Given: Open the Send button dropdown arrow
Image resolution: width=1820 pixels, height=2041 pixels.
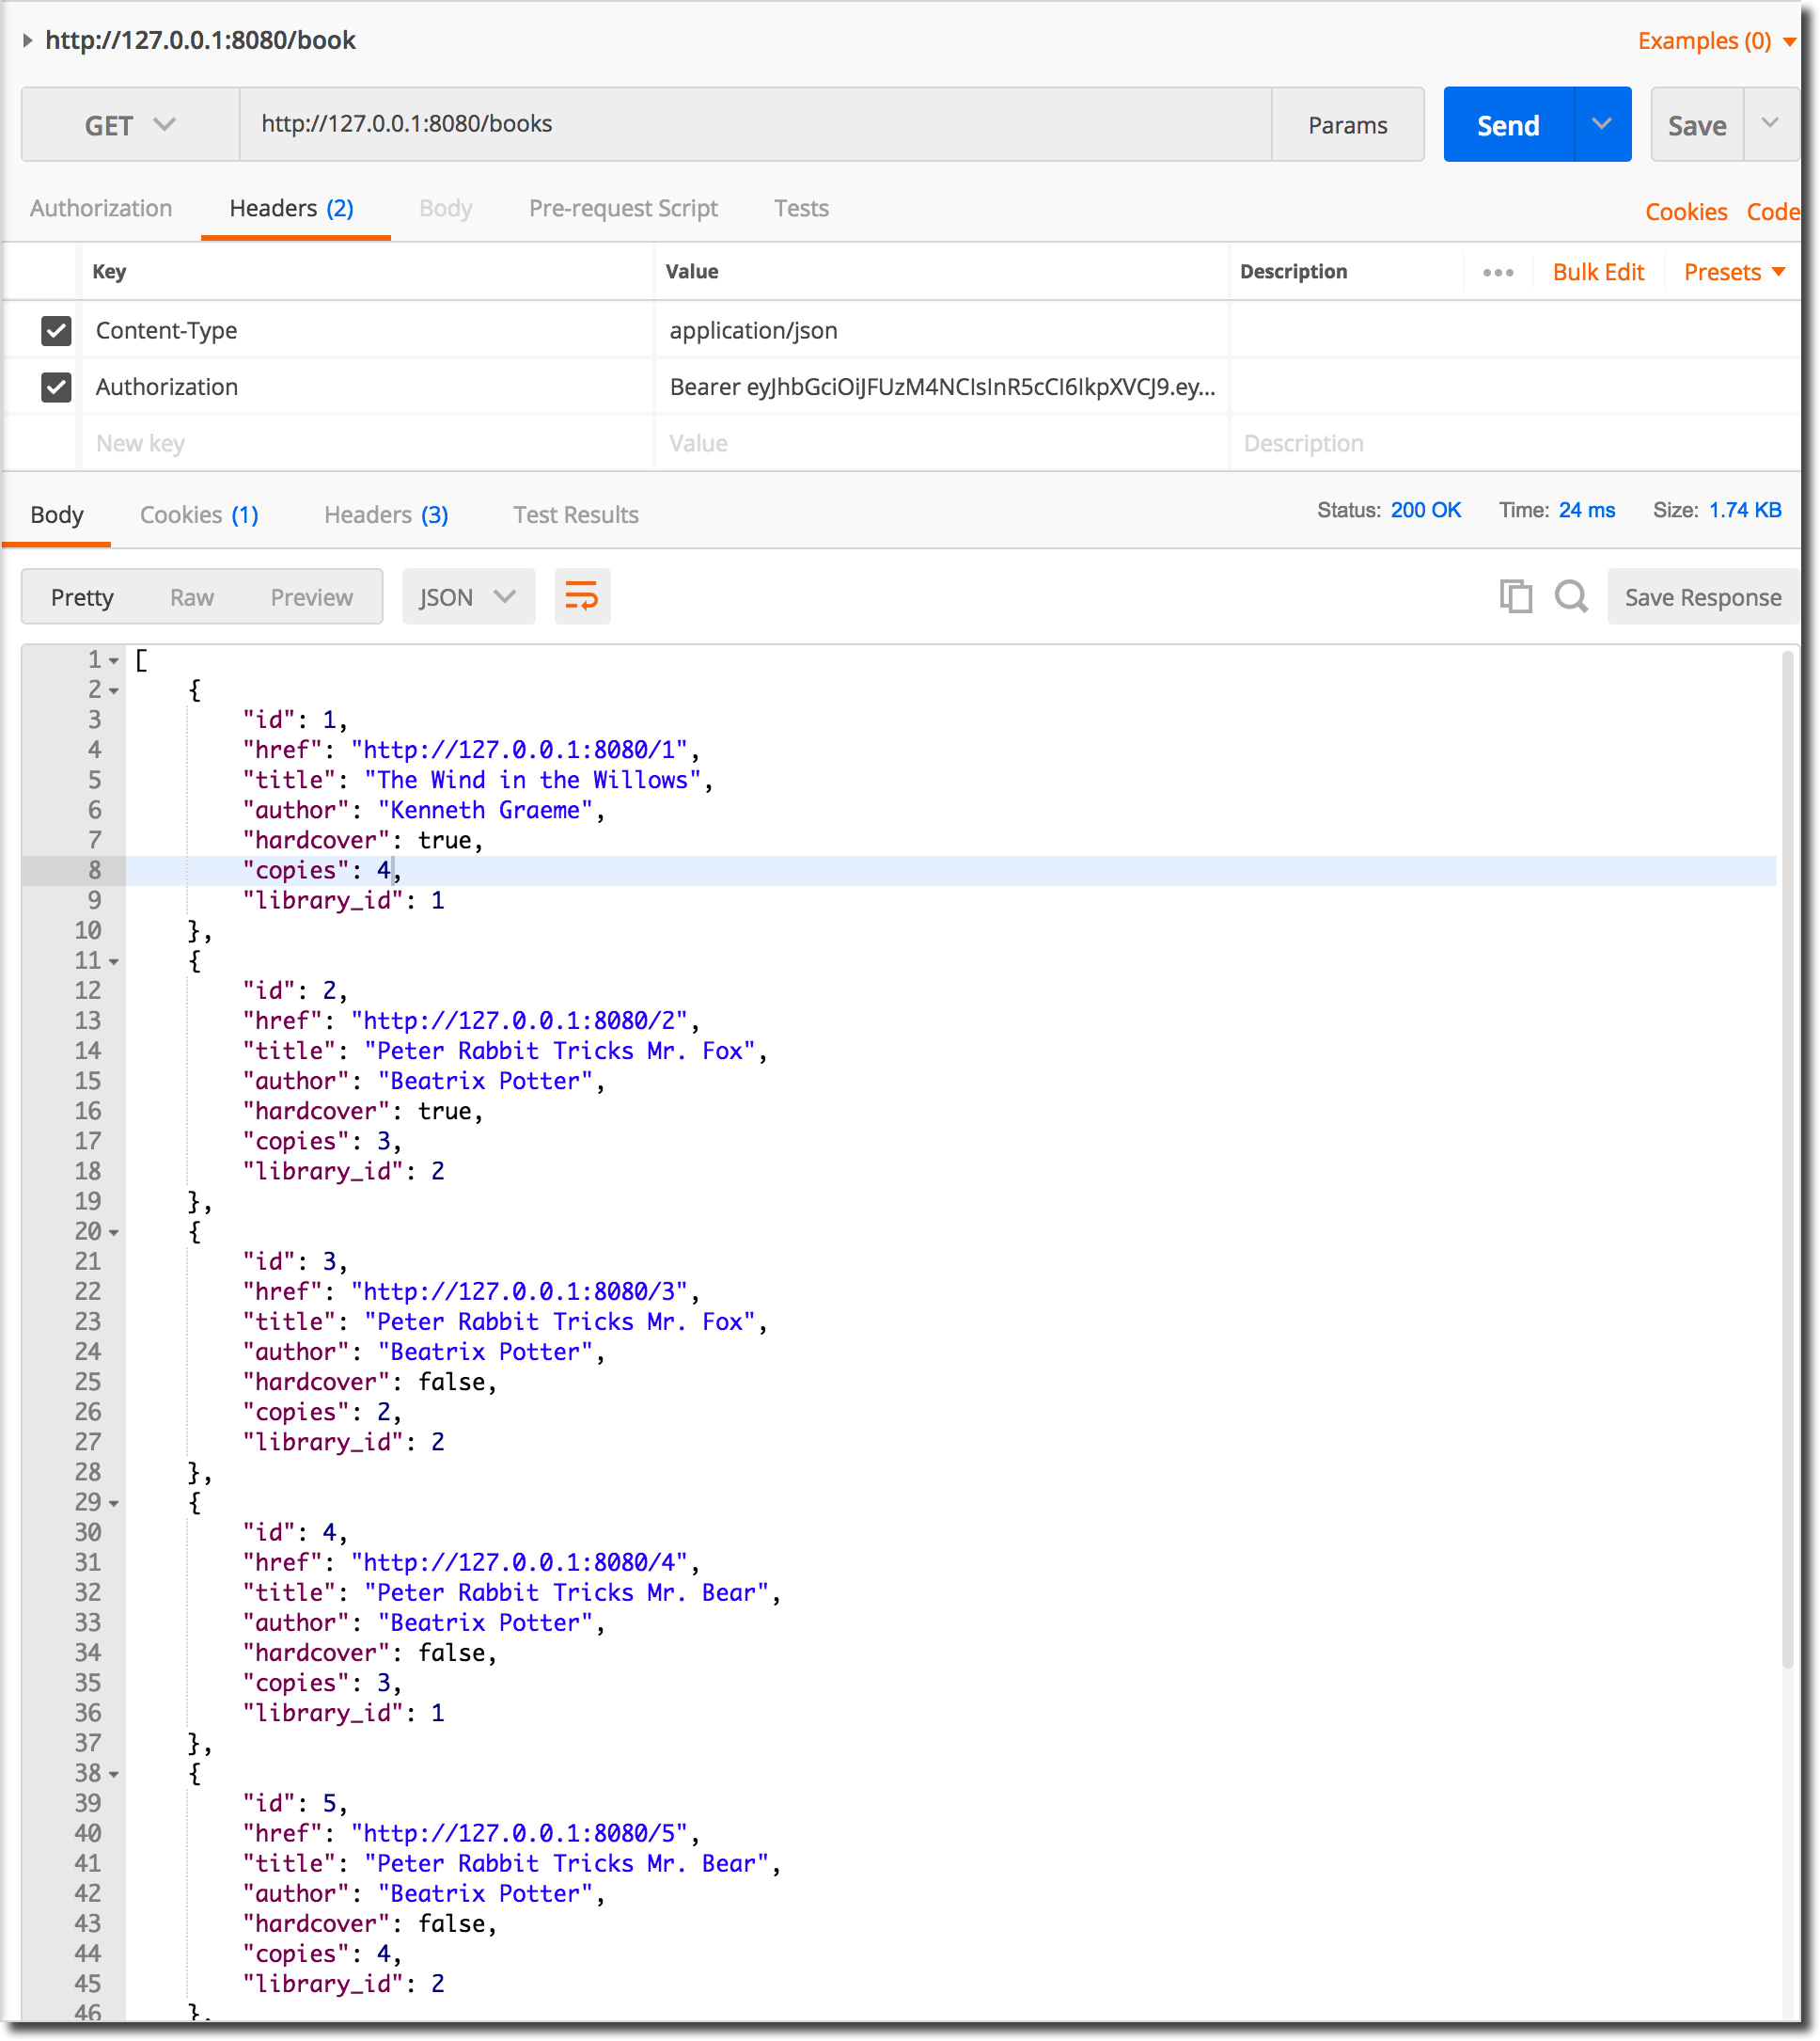Looking at the screenshot, I should click(1602, 124).
